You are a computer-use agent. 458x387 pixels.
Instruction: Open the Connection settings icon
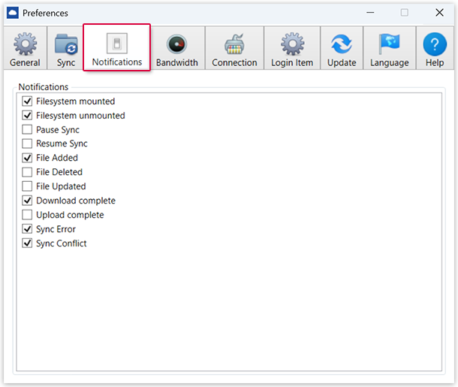tap(234, 44)
